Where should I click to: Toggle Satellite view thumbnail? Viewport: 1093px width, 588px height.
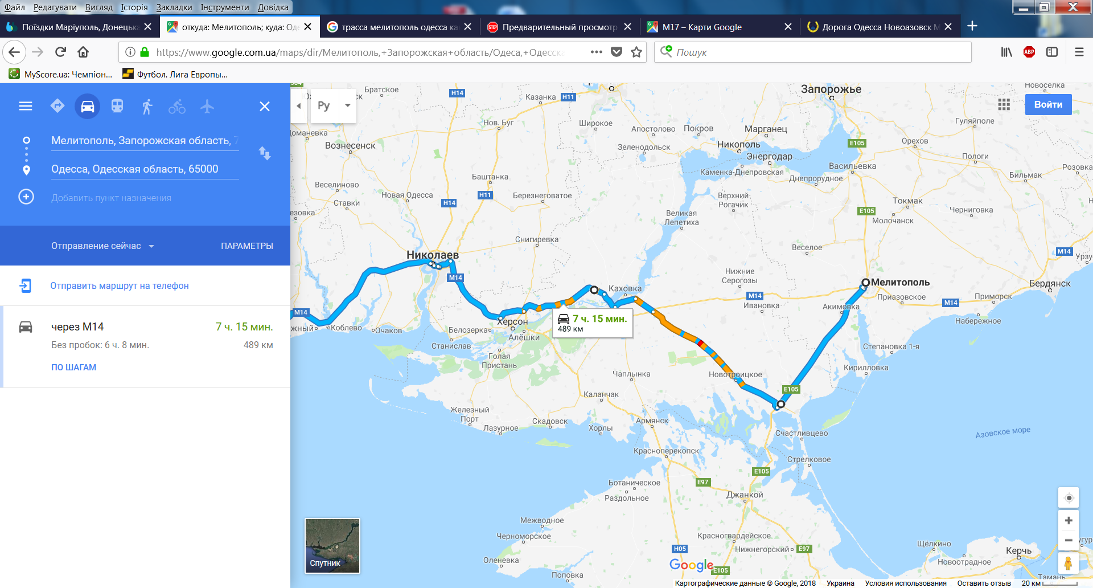[332, 545]
